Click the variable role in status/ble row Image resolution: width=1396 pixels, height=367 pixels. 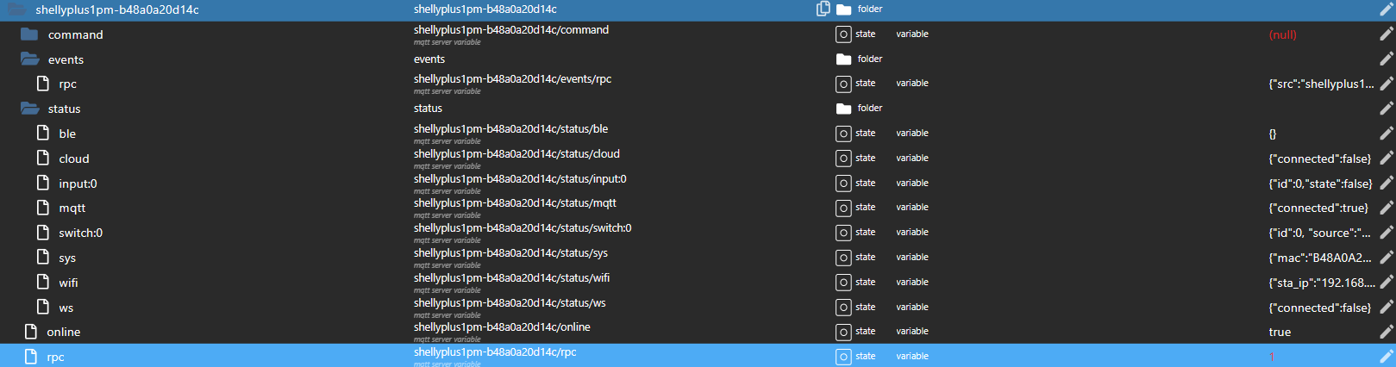pos(912,134)
